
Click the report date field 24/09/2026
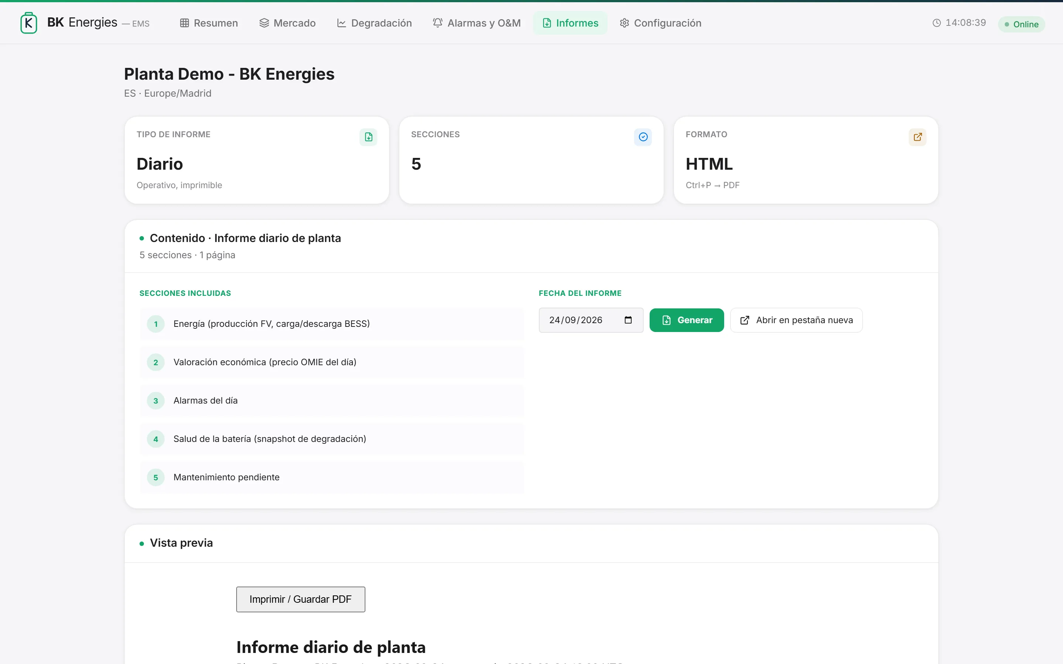click(x=591, y=320)
